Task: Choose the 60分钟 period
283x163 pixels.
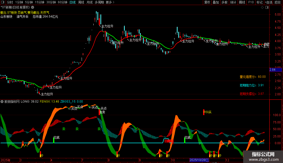Action: [x=63, y=2]
